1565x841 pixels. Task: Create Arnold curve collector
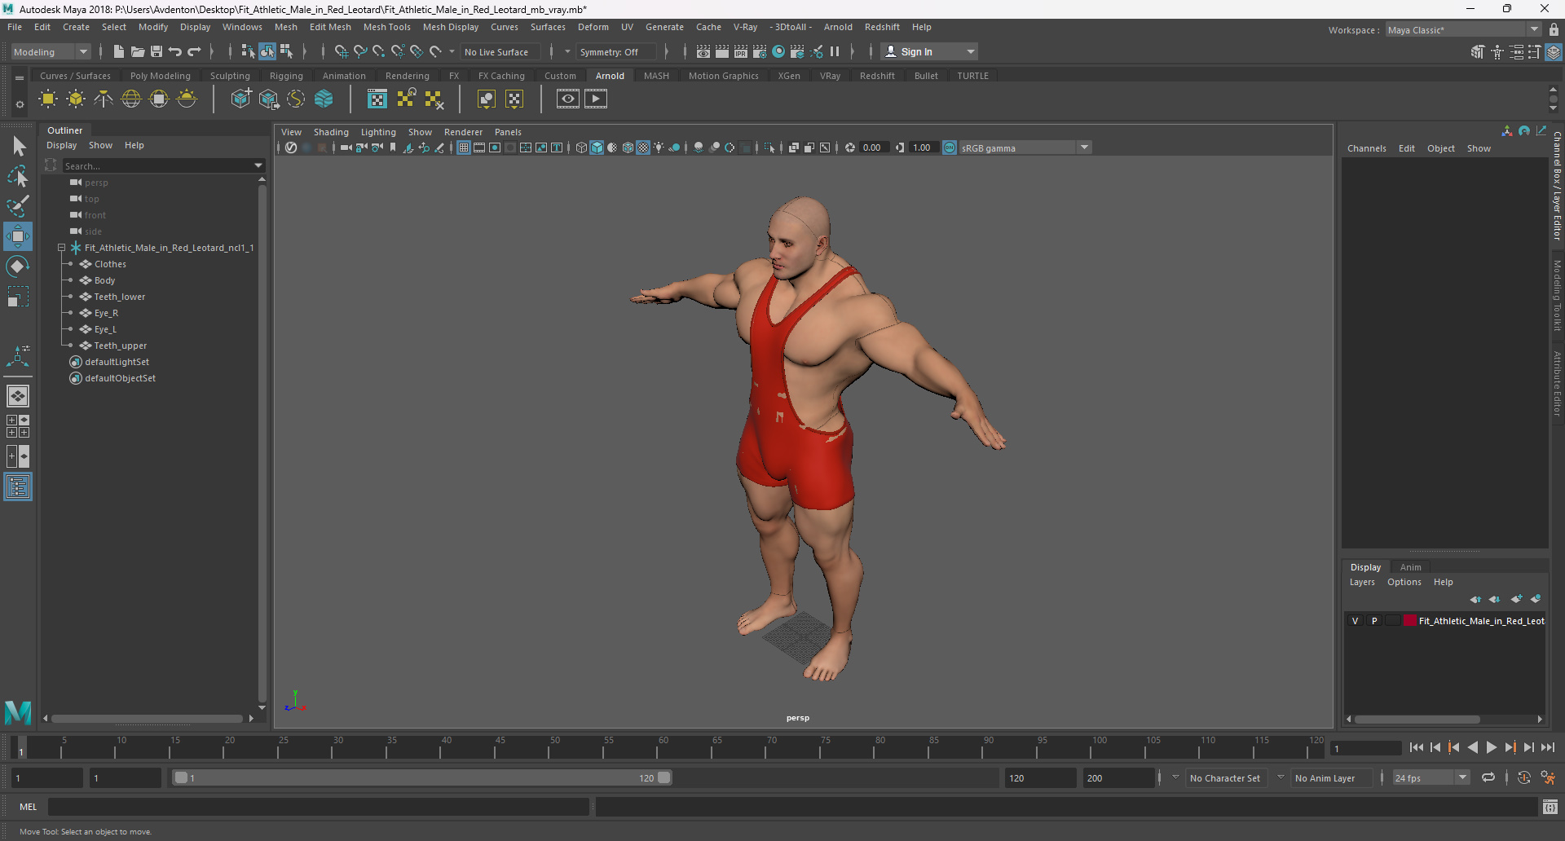(296, 99)
